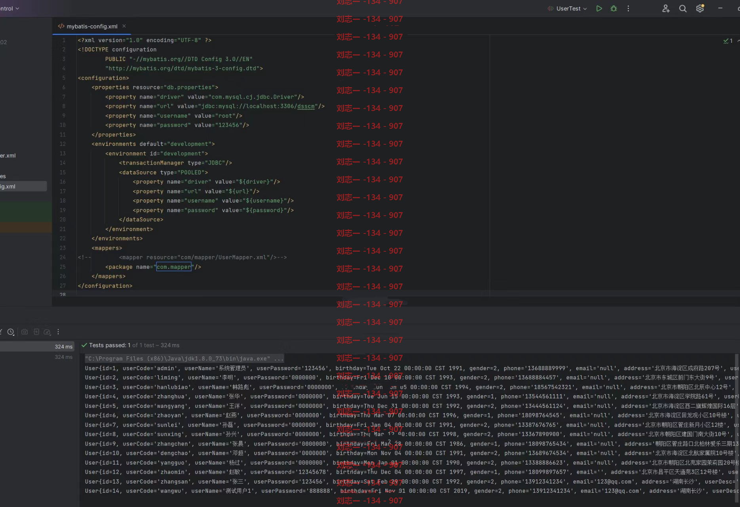Viewport: 740px width, 507px height.
Task: Jump to previous highlighted problem arrow
Action: [x=738, y=41]
